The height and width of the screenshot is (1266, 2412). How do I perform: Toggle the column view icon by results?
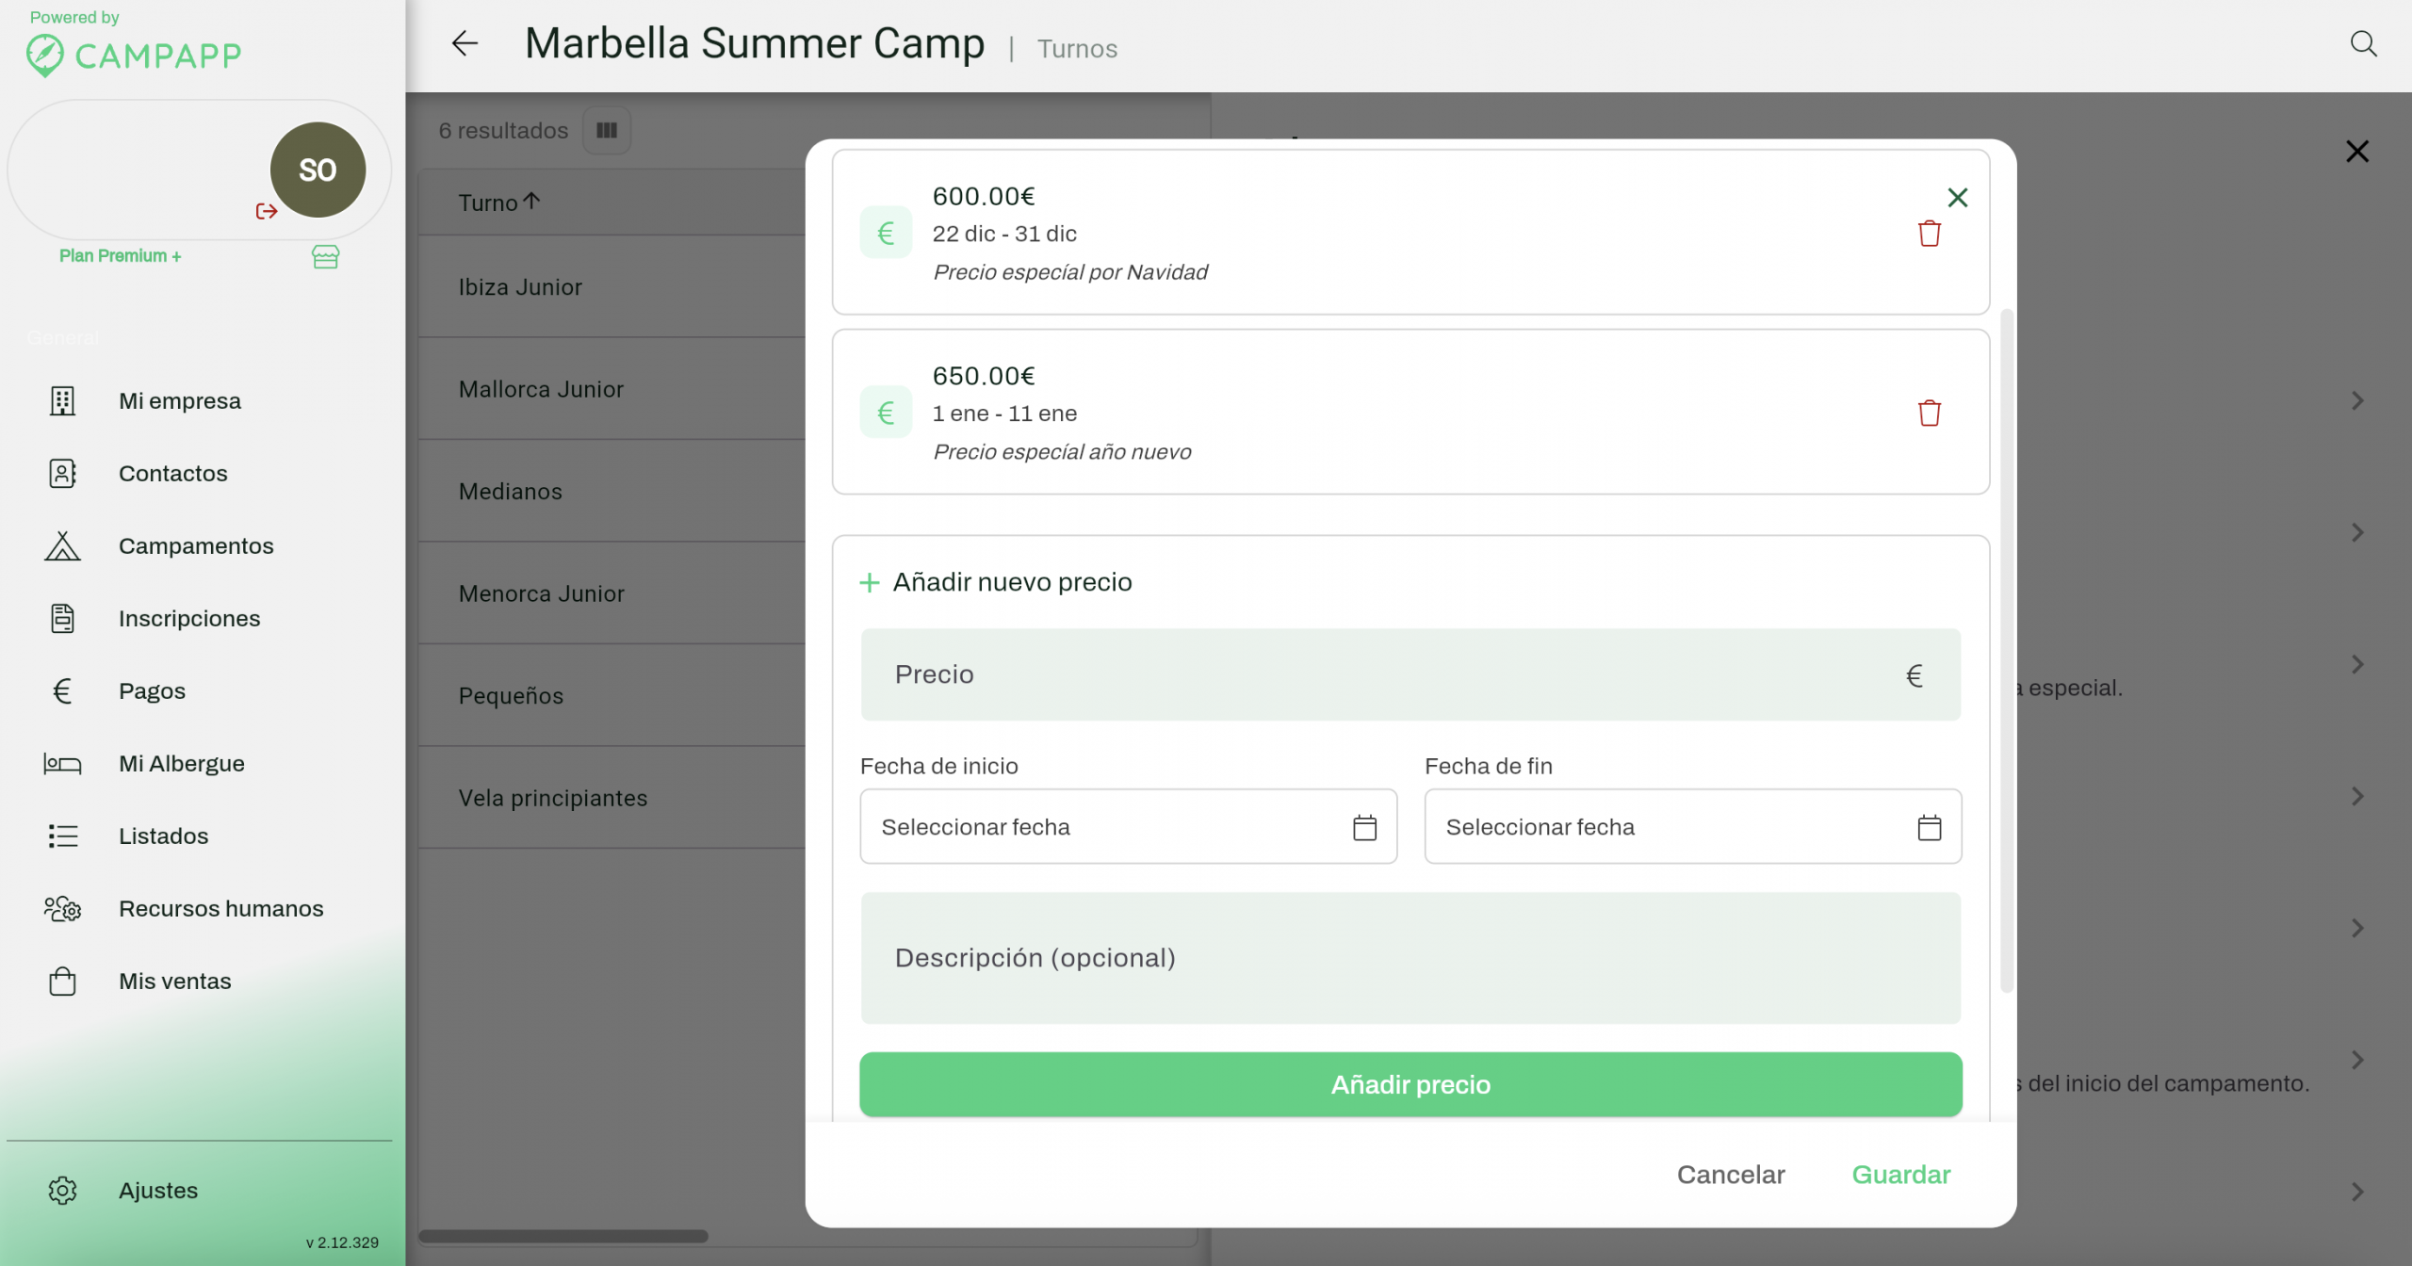click(607, 130)
